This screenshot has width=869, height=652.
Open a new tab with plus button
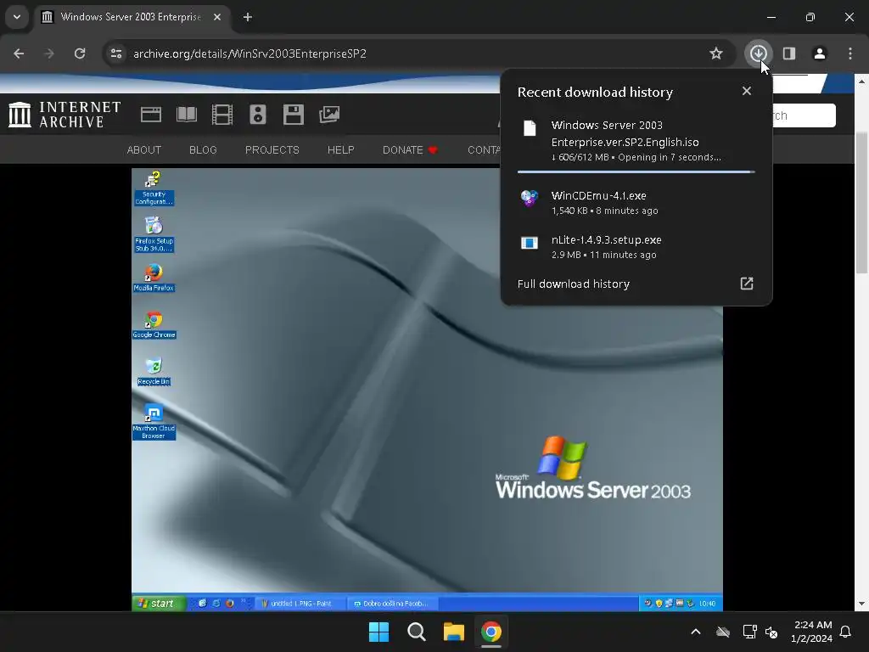[248, 17]
